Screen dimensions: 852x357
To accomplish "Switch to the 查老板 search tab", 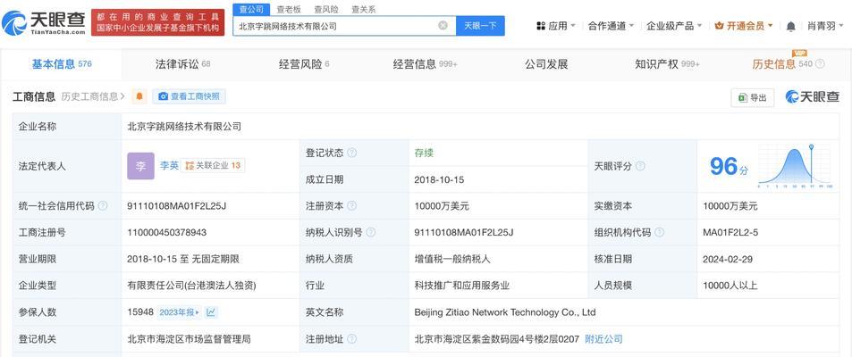I will [289, 9].
